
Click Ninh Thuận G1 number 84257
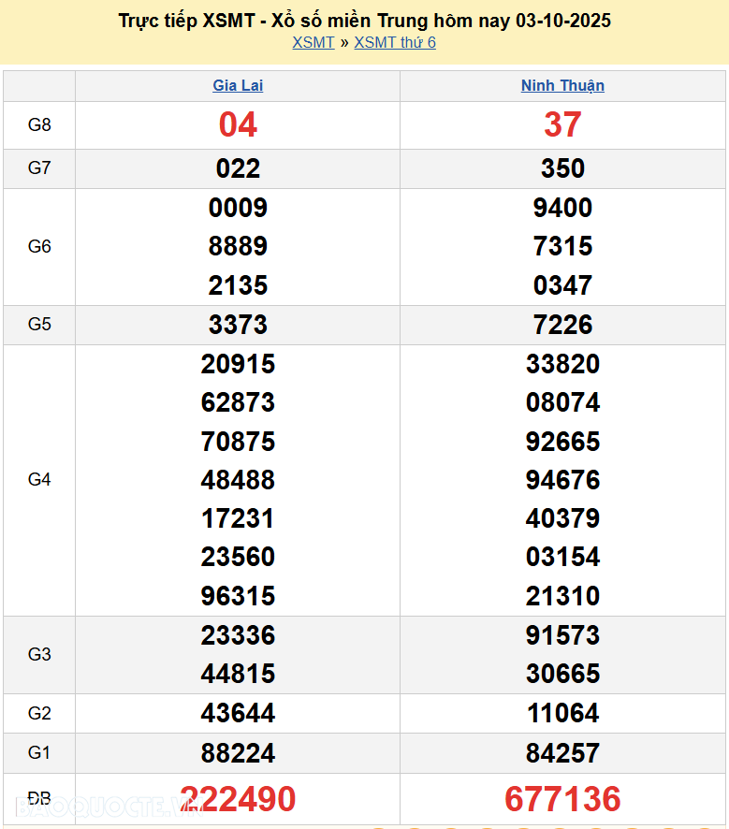[x=562, y=753]
